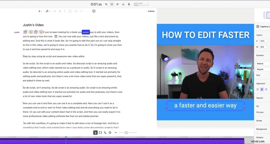Click the microphone record icon
Screen dimensions: 270x144
(x=129, y=4)
